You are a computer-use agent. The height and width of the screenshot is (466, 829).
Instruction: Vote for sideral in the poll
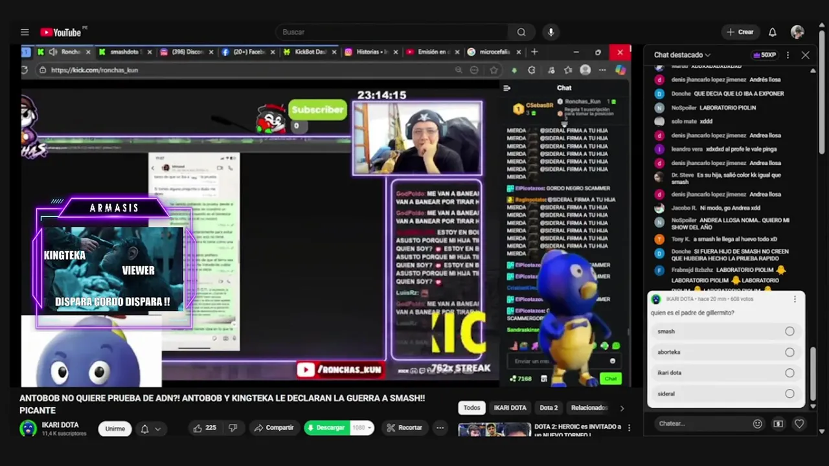pos(725,394)
